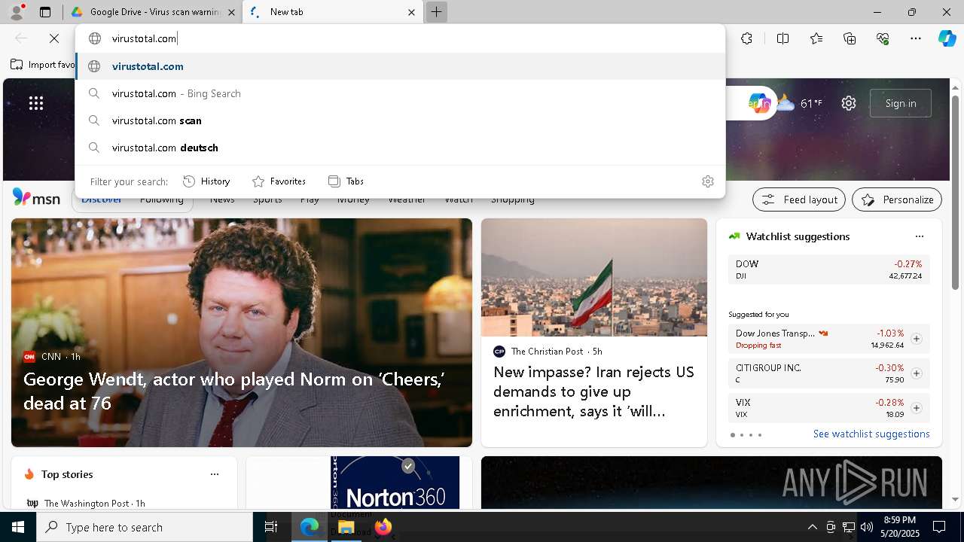Add VIX to watchlist

916,408
